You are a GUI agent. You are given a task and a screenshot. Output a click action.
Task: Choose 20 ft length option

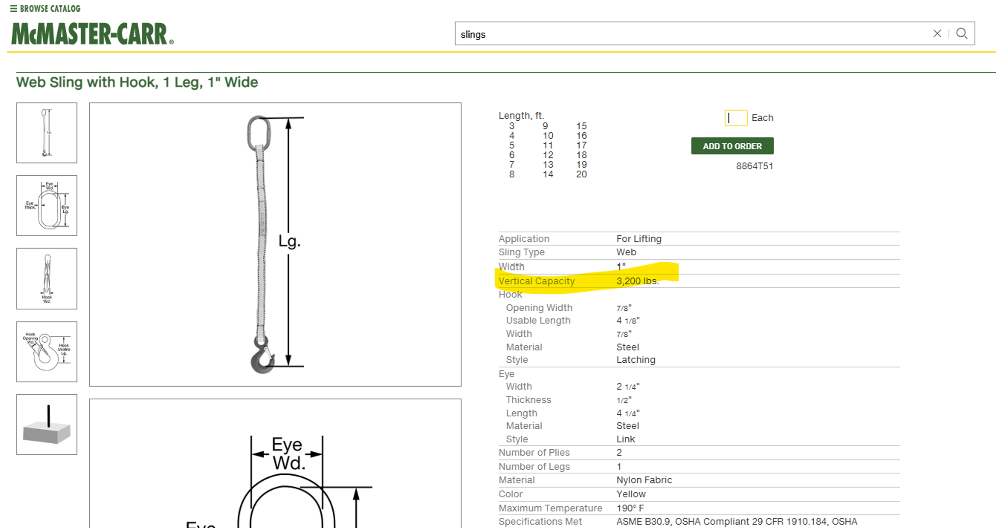tap(581, 174)
